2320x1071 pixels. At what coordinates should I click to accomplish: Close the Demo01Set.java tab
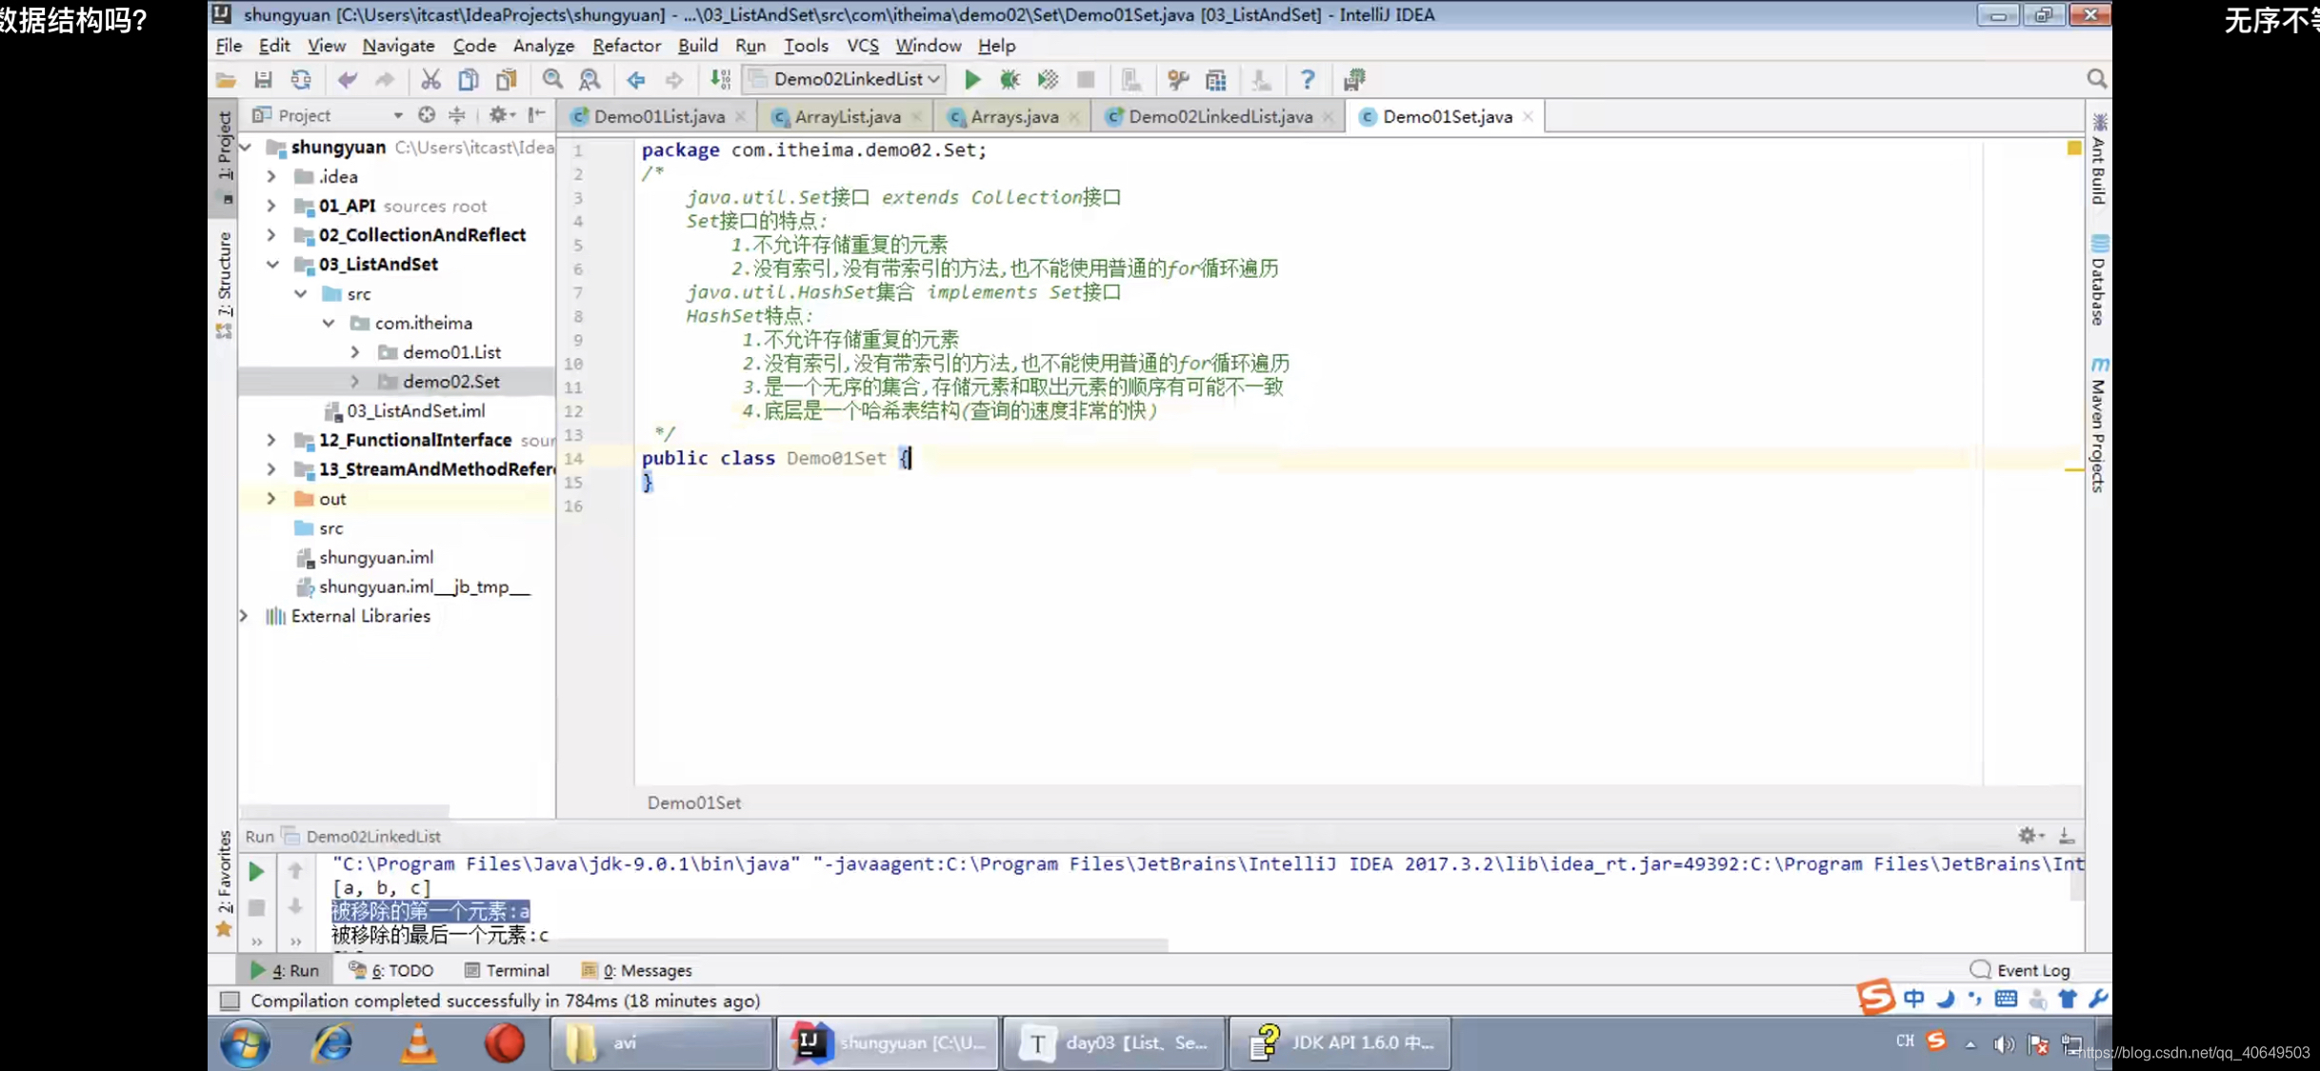pyautogui.click(x=1529, y=116)
